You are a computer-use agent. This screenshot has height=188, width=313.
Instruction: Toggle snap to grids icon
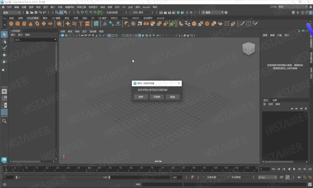[78, 12]
